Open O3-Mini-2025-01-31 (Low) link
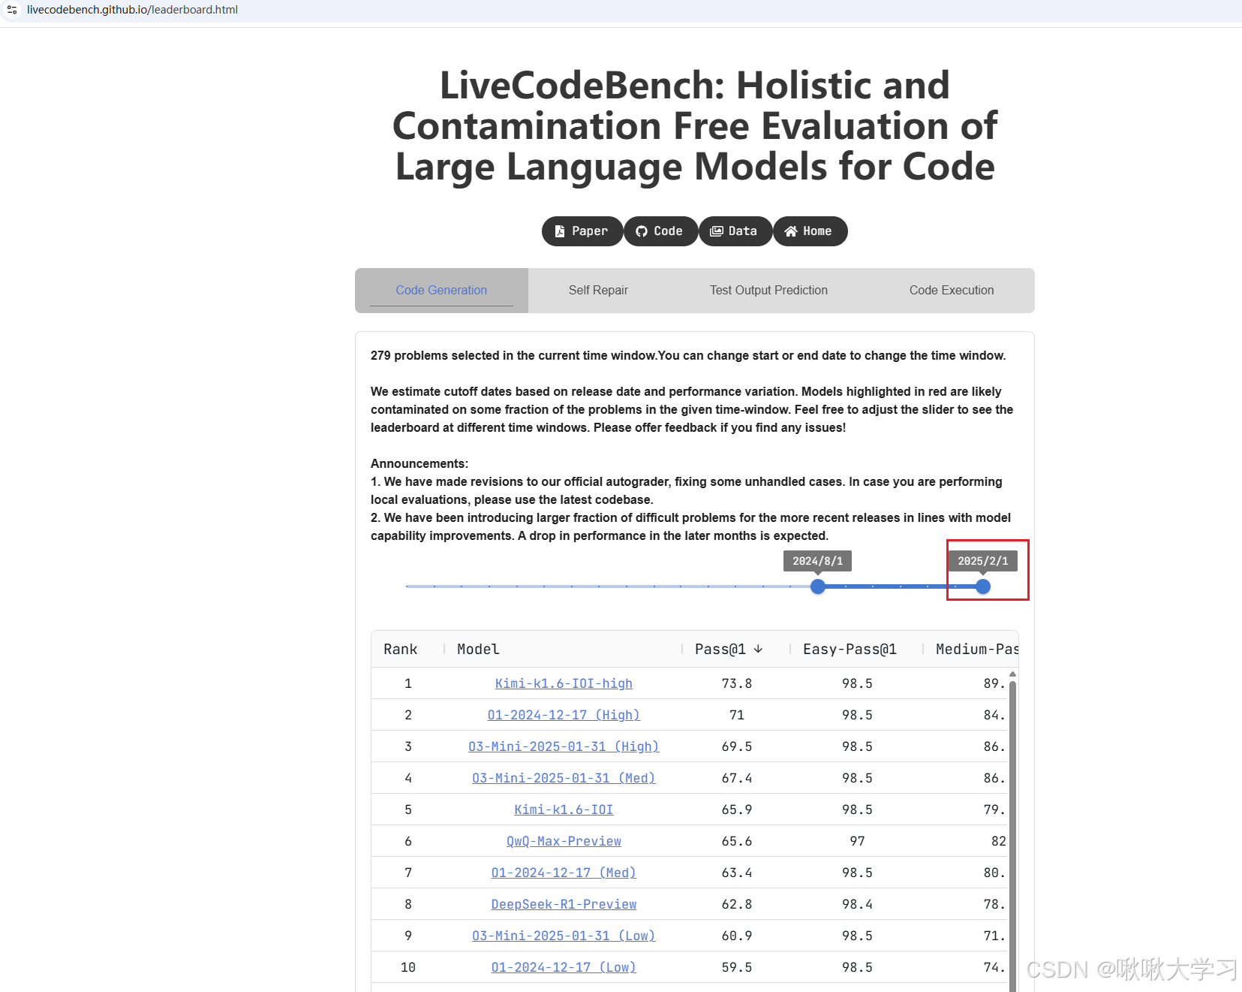The image size is (1242, 992). 564,936
